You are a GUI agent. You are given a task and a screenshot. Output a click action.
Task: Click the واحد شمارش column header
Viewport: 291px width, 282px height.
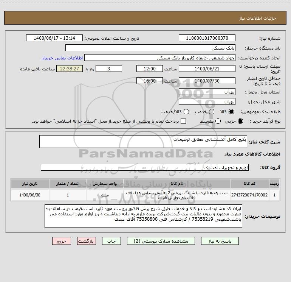tap(105, 184)
